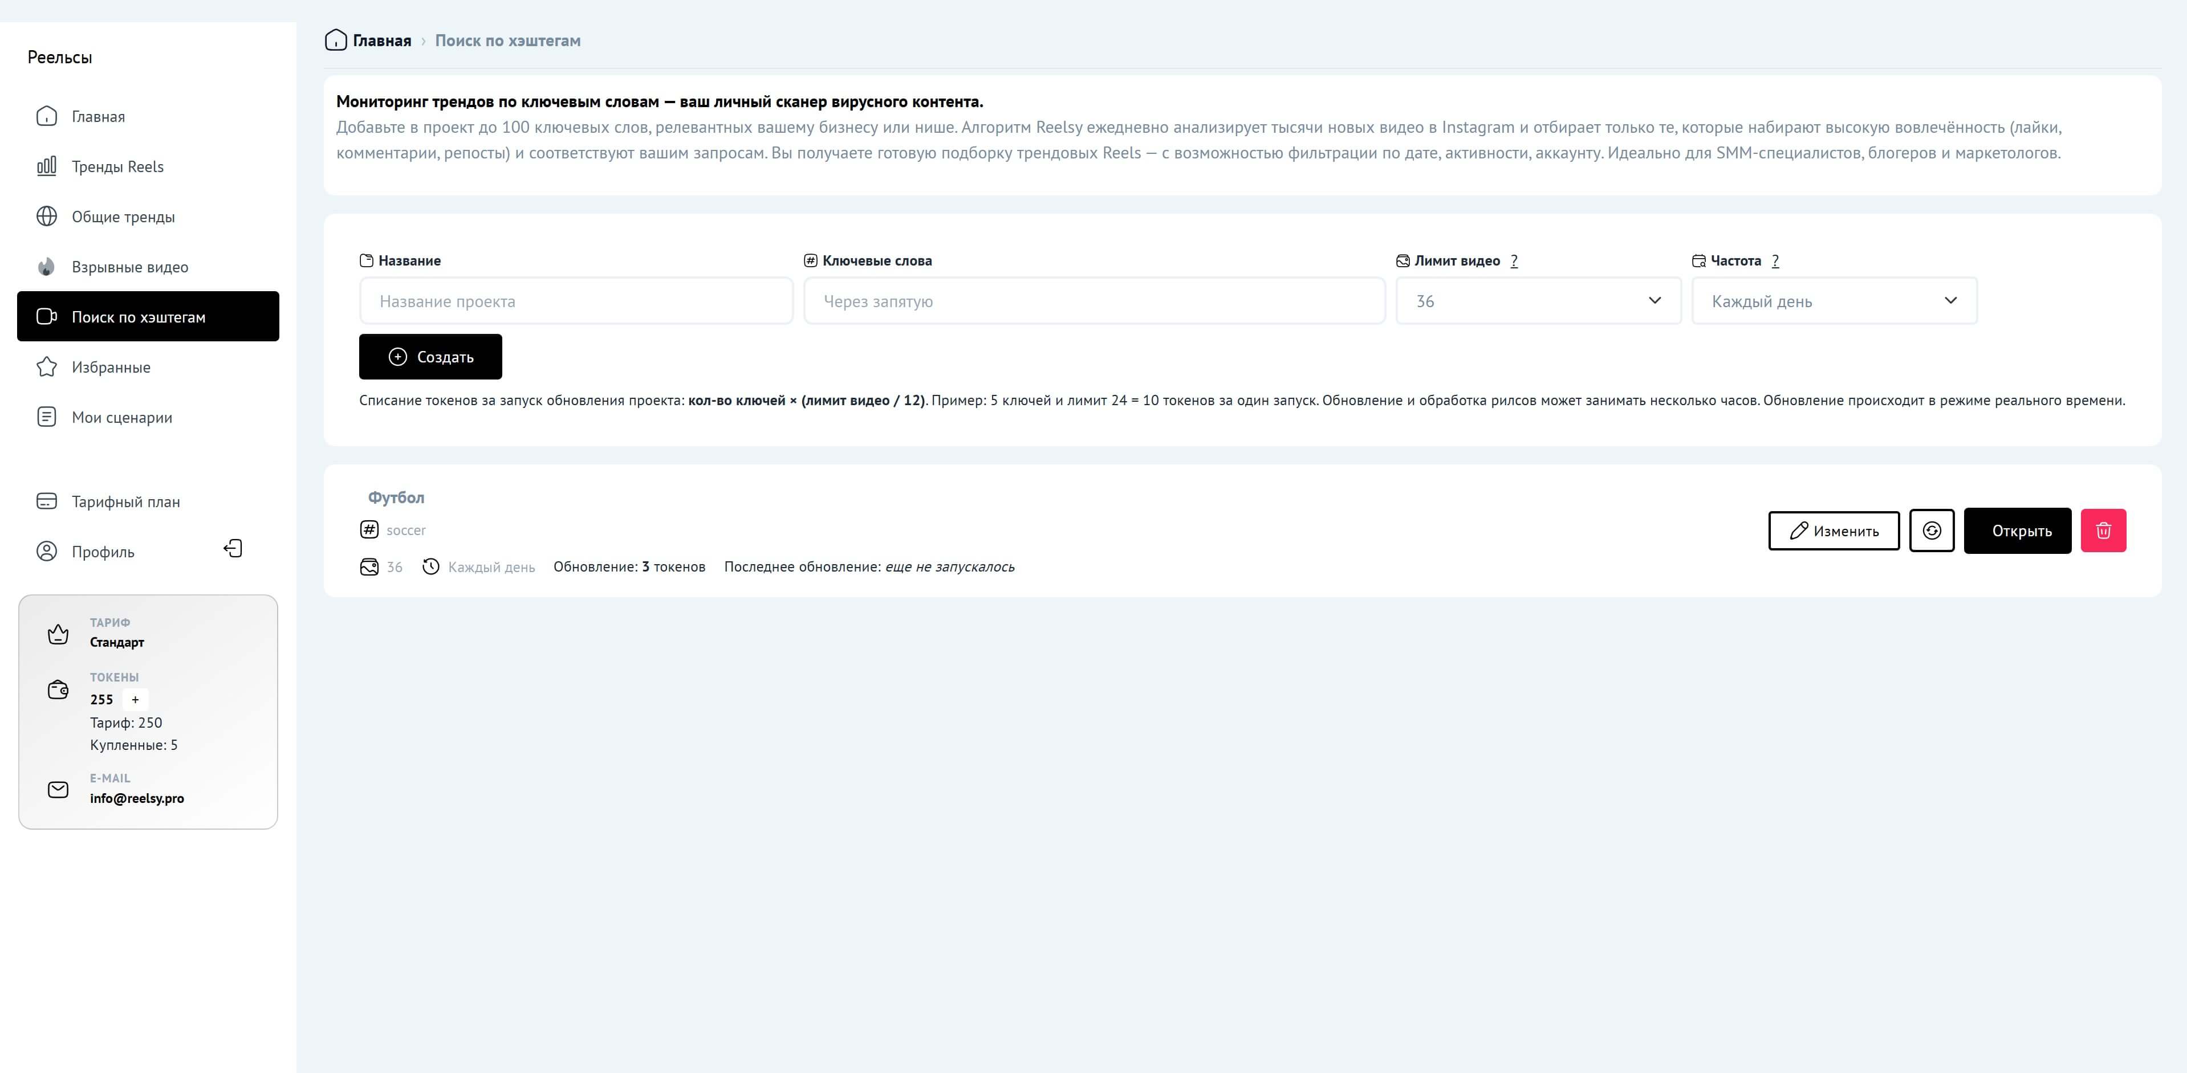Open the Лимит видео dropdown showing 36
The height and width of the screenshot is (1073, 2187).
[x=1538, y=300]
